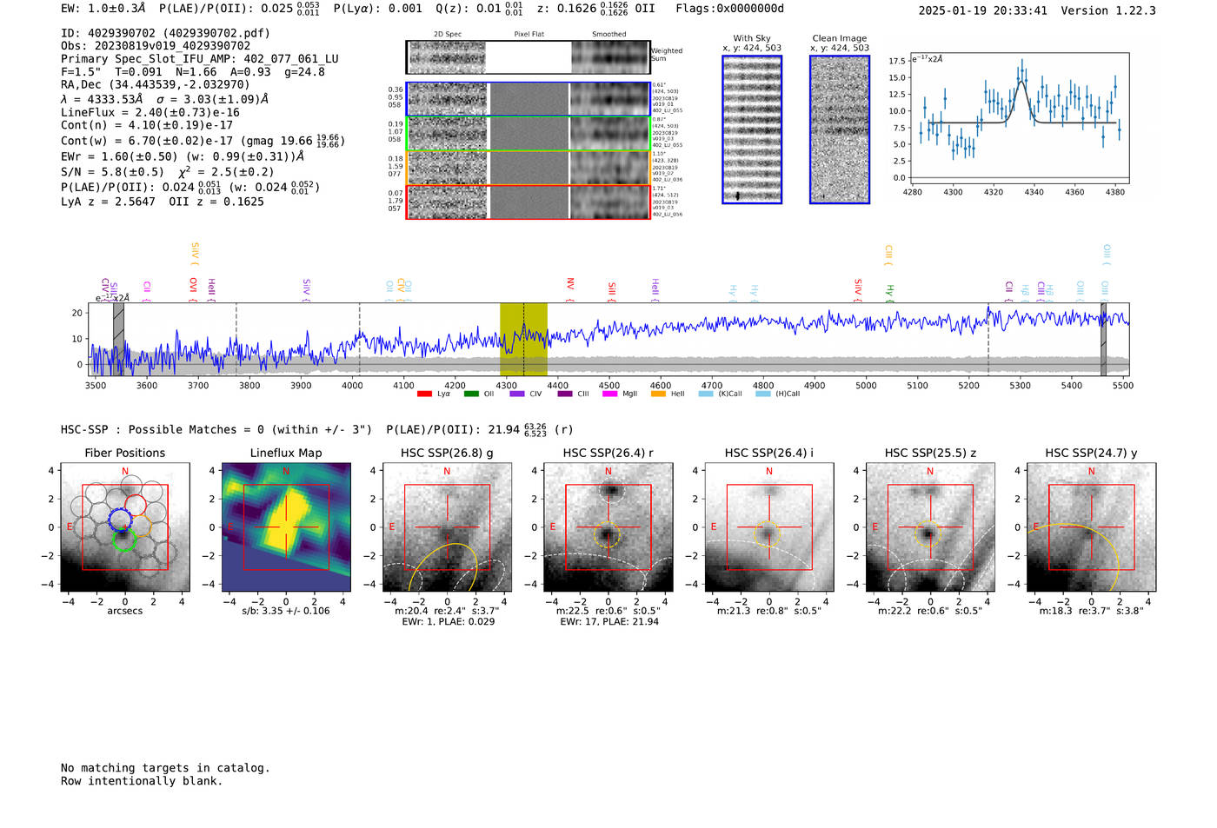
Task: Click the dashed vertical line near 3775 Å
Action: 236,339
